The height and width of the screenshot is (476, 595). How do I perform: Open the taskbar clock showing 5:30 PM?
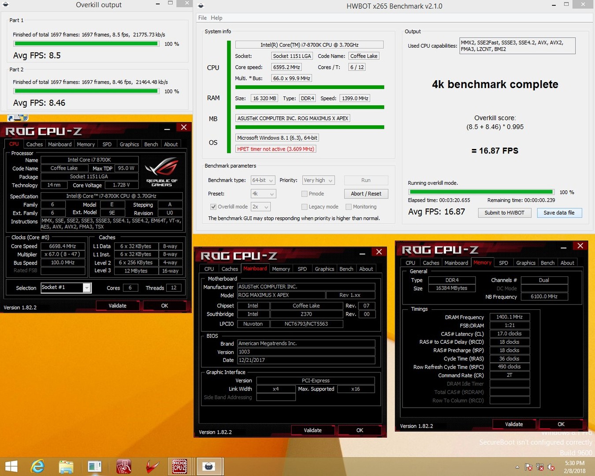click(x=575, y=467)
